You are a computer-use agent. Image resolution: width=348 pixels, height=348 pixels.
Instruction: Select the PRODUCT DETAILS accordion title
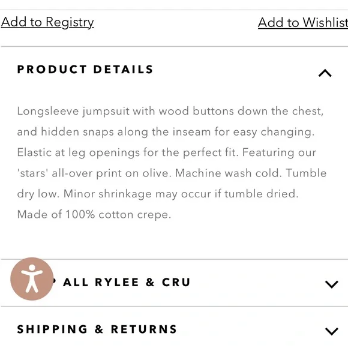(85, 70)
